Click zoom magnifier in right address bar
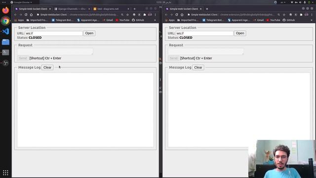 278,15
